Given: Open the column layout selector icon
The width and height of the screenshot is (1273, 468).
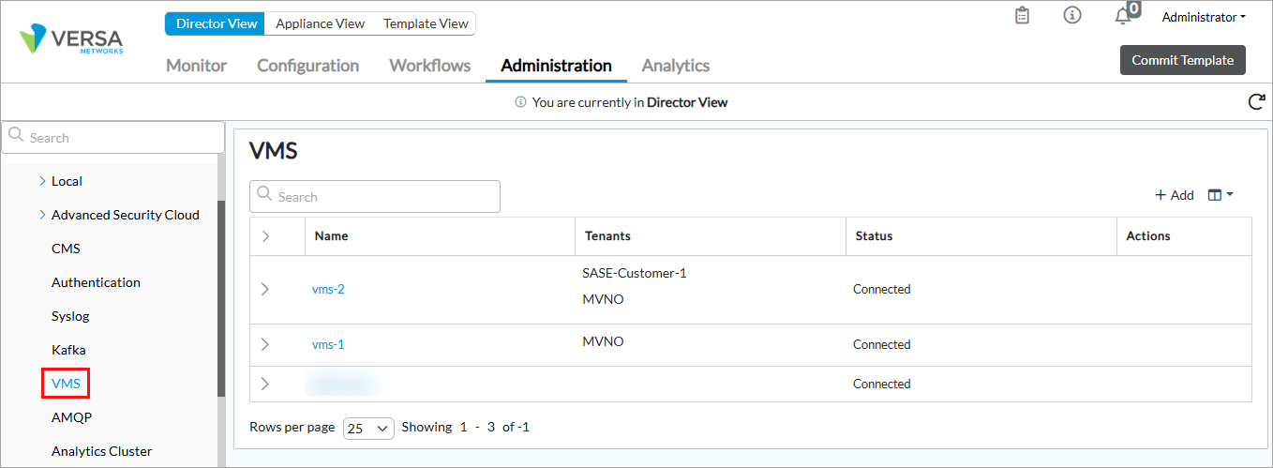Looking at the screenshot, I should pos(1221,195).
